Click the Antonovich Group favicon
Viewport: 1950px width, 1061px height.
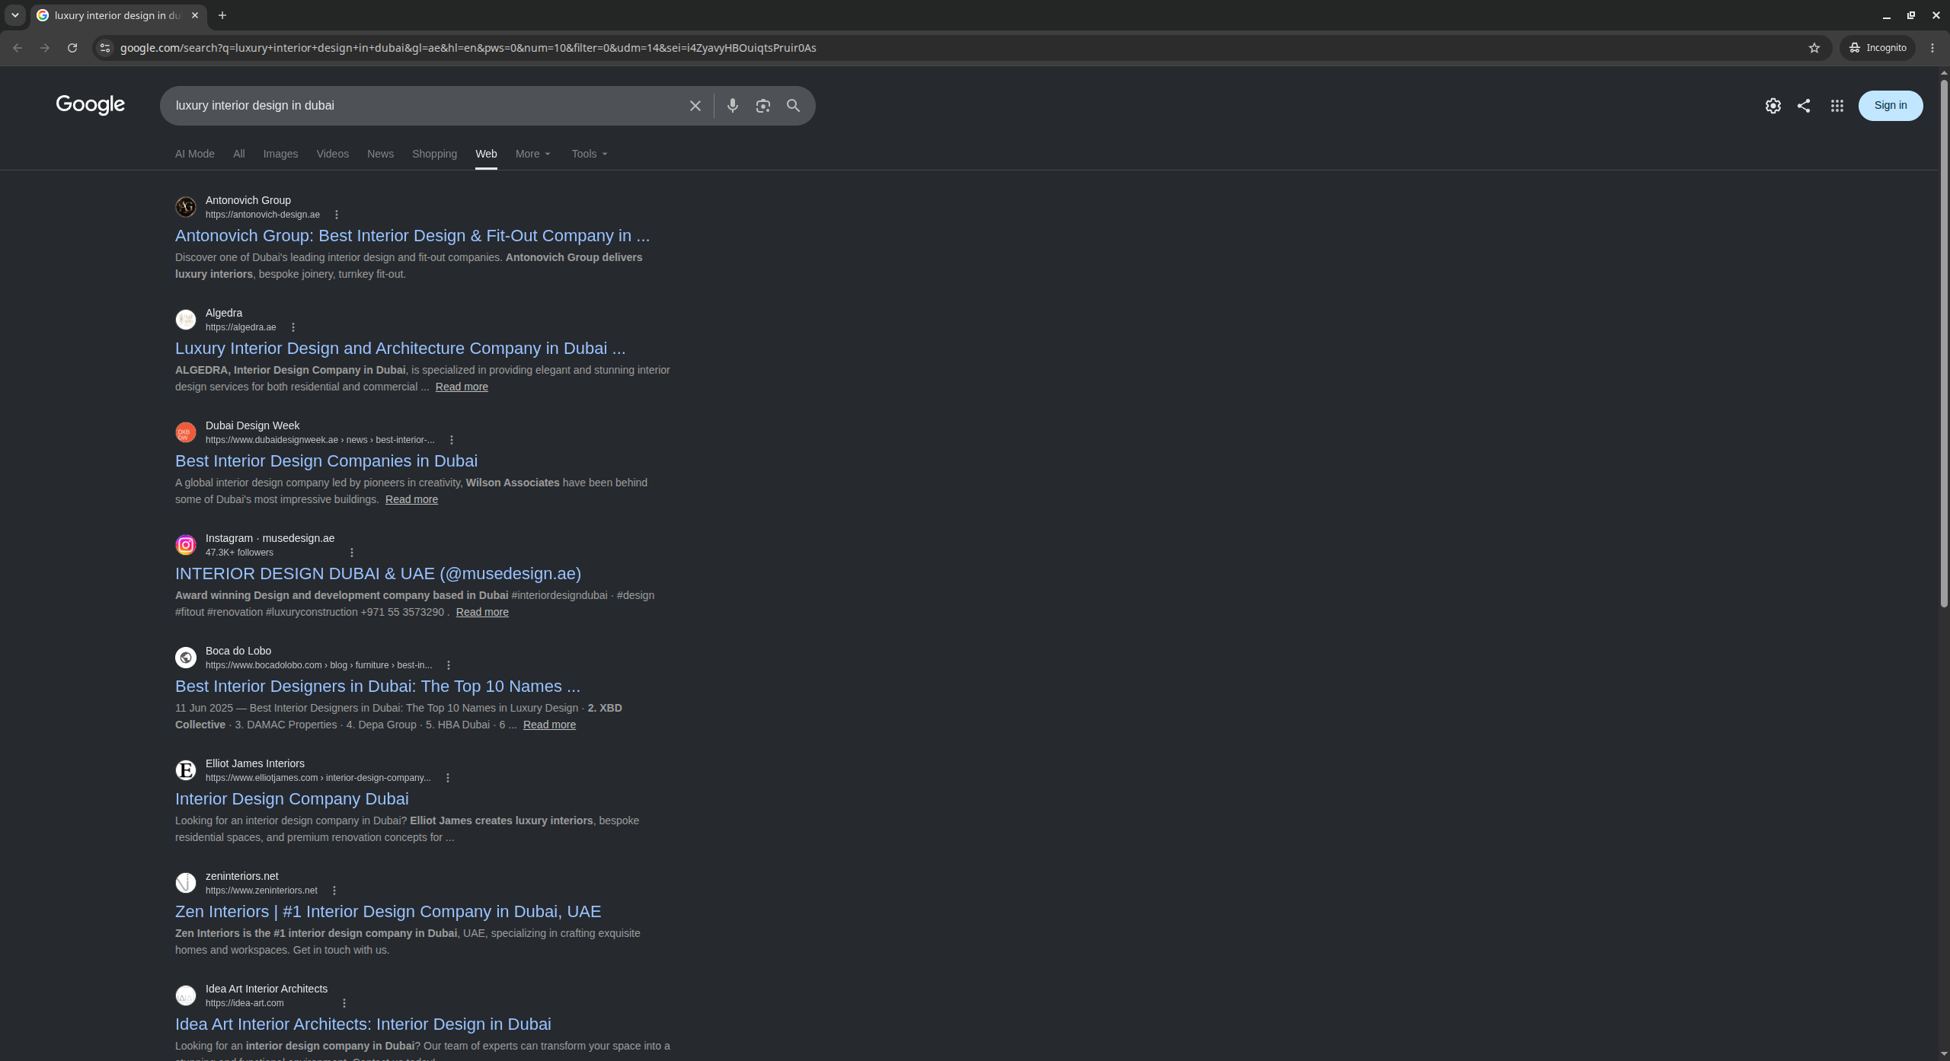pyautogui.click(x=186, y=207)
